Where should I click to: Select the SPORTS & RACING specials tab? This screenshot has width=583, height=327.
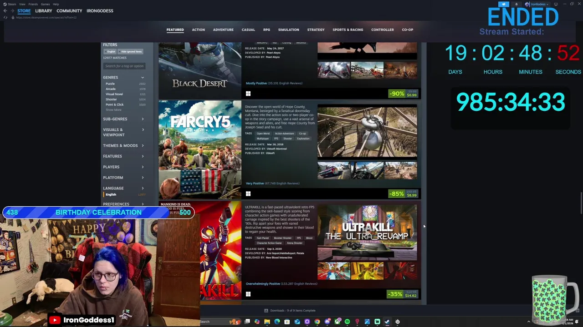tap(348, 30)
